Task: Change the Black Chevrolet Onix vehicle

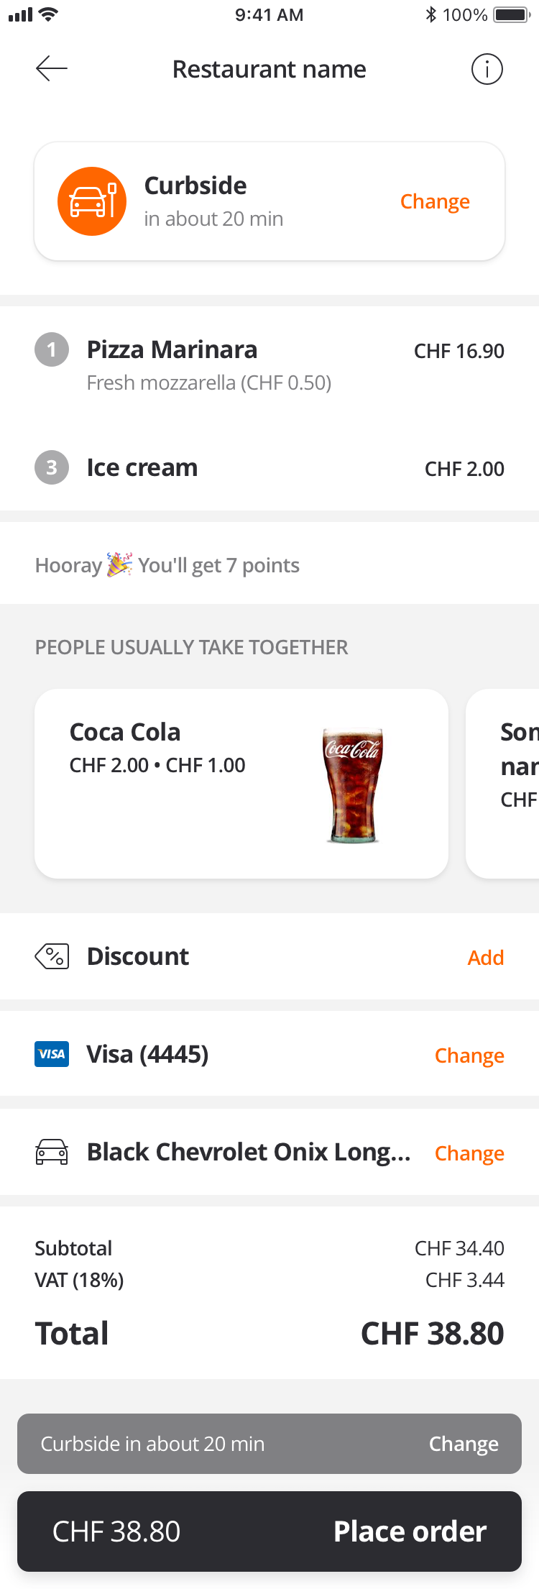Action: tap(469, 1153)
